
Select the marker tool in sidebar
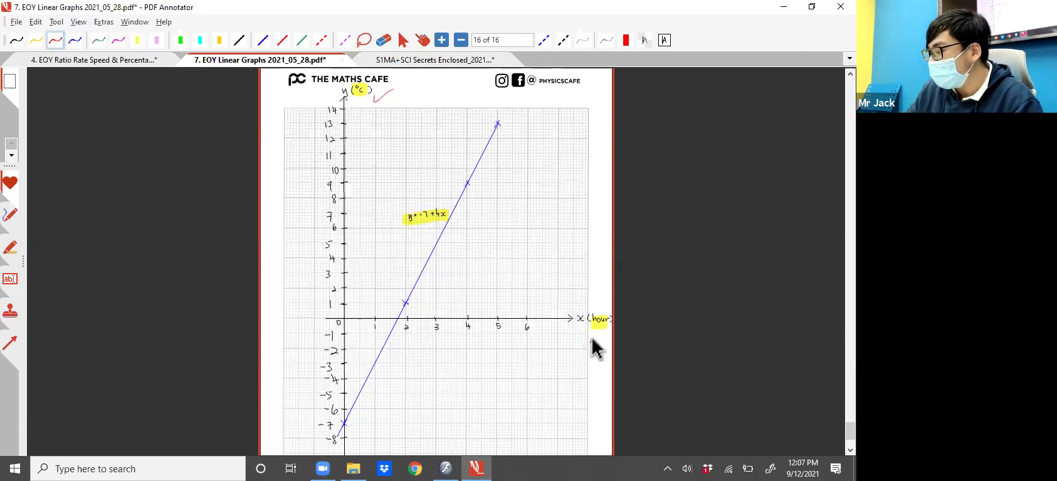tap(9, 247)
